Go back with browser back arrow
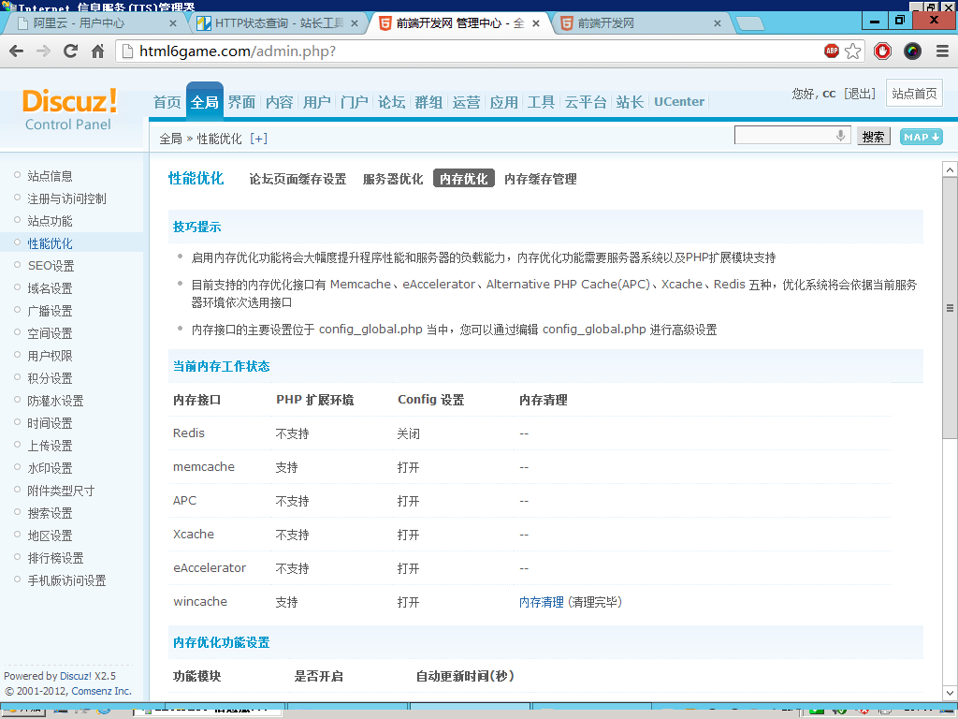 click(17, 51)
